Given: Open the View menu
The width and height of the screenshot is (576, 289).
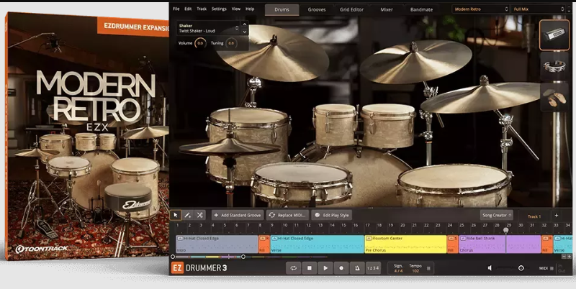Looking at the screenshot, I should (x=236, y=9).
